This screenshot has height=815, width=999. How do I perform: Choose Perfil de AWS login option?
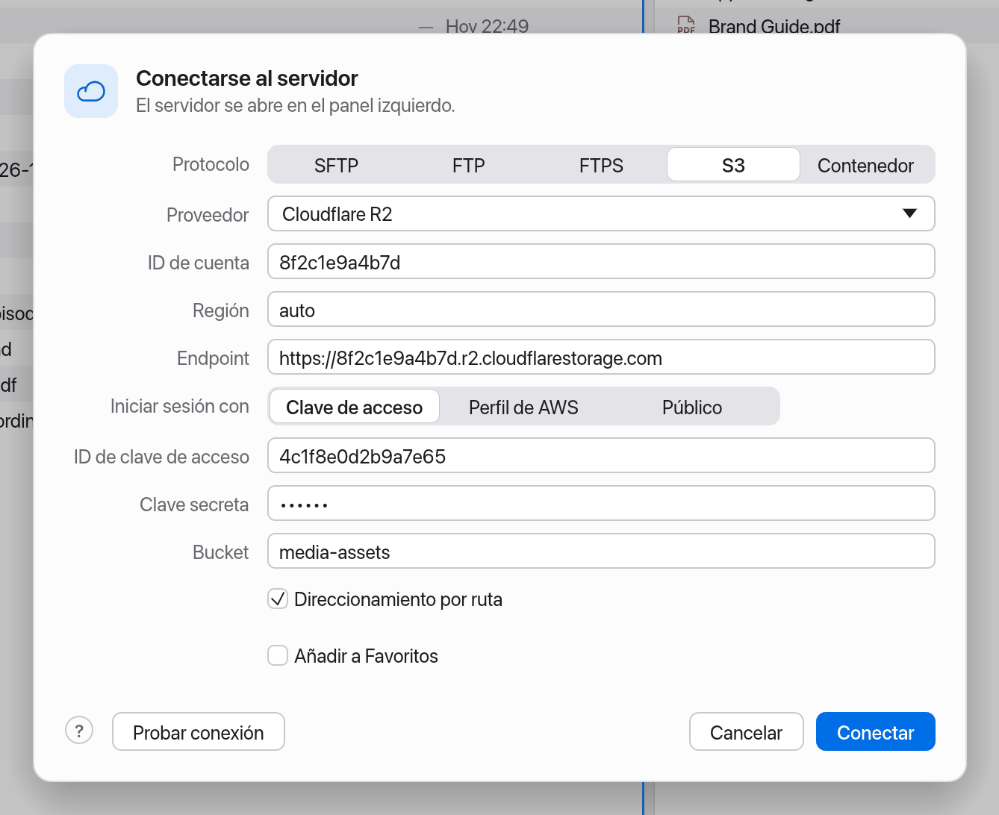click(523, 407)
